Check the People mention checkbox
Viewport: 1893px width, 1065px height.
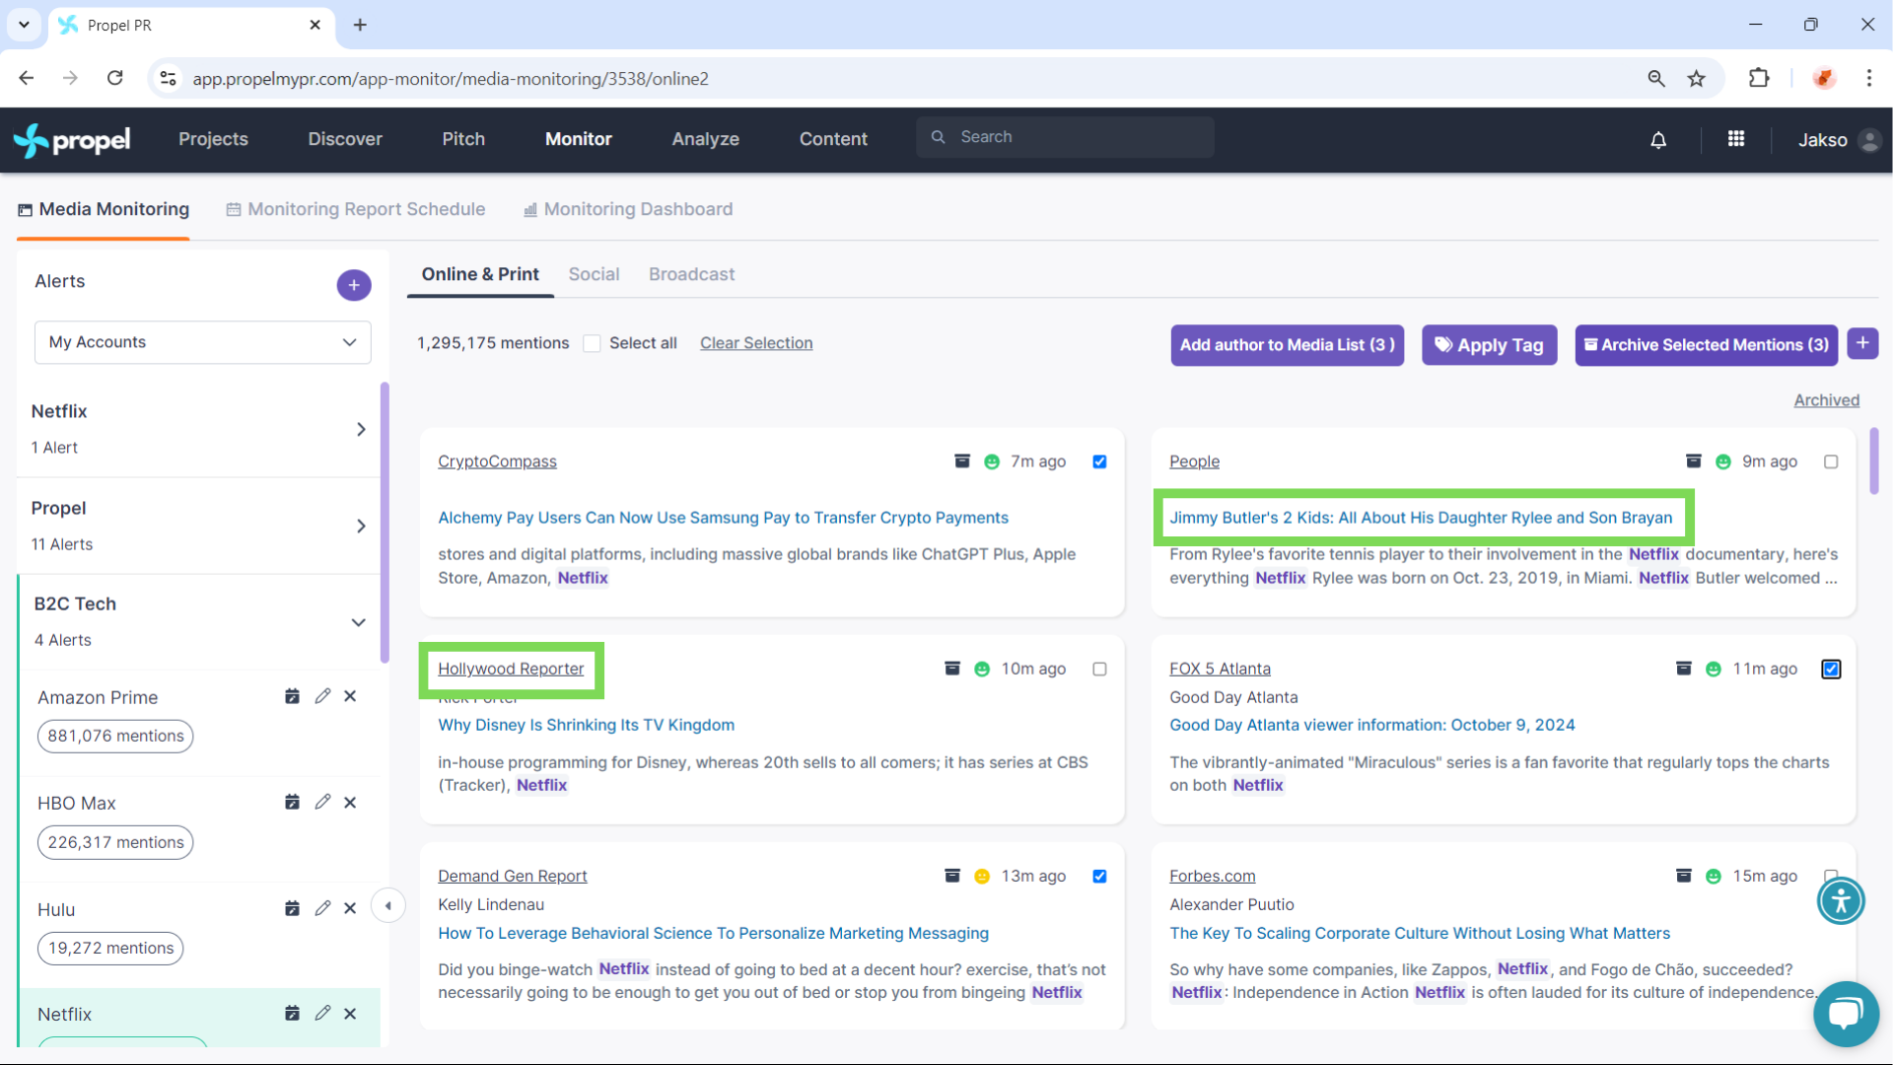coord(1831,461)
